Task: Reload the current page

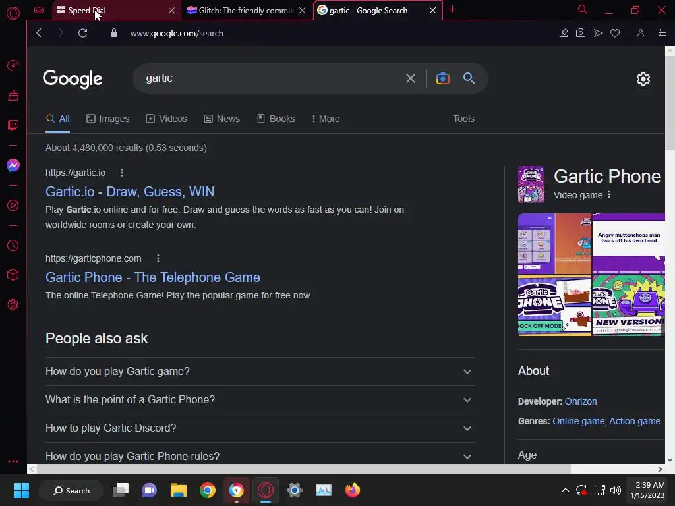Action: tap(82, 33)
